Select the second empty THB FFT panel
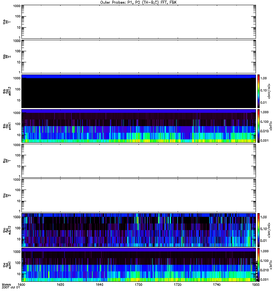Image resolution: width=277 pixels, height=295 pixels. pyautogui.click(x=138, y=56)
